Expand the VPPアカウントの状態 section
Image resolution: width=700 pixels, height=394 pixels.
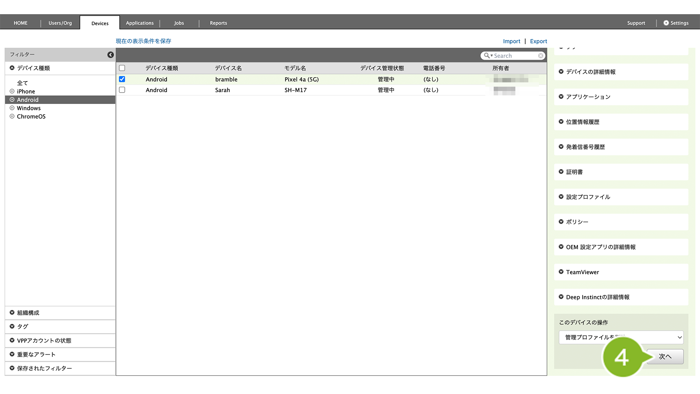tap(60, 340)
